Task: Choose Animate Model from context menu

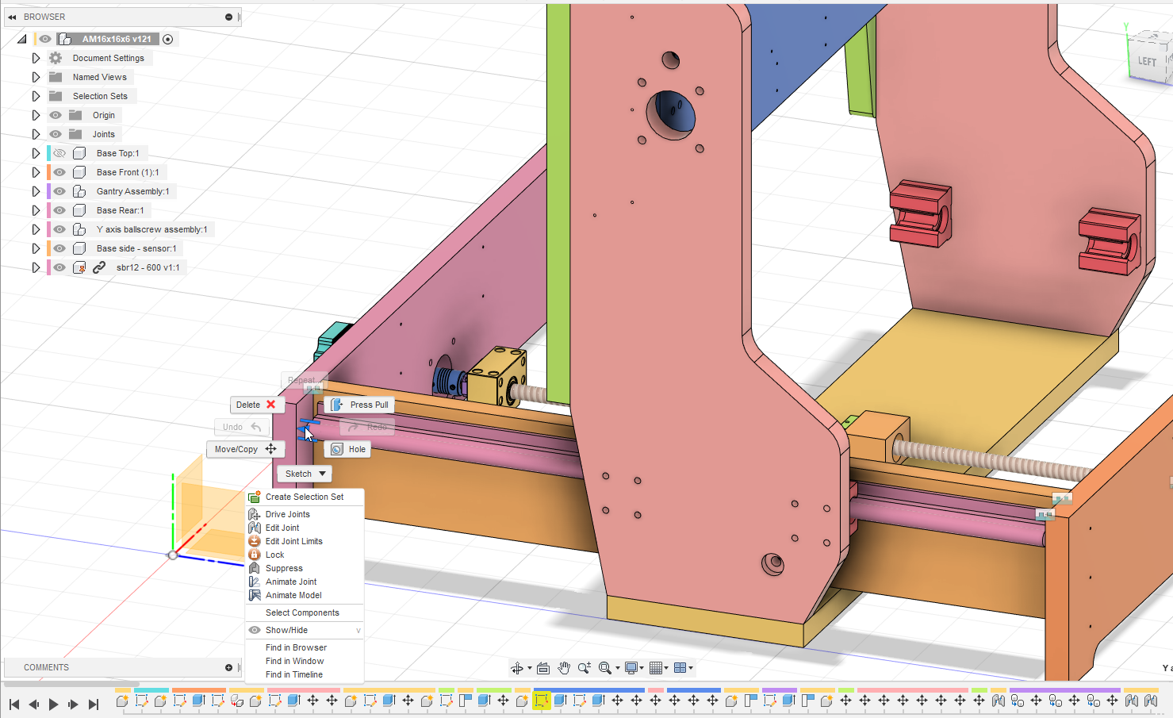Action: pyautogui.click(x=305, y=595)
